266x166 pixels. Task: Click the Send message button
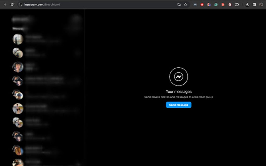click(x=179, y=105)
